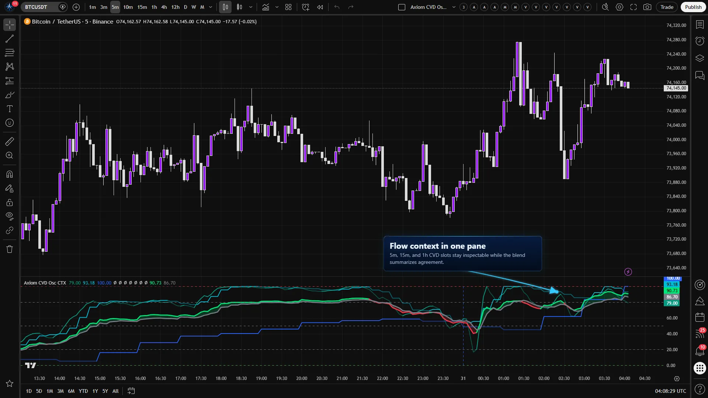Screen dimensions: 708x398
Task: Click the Axiom CVD Osc CTX indicator title
Action: tap(45, 283)
